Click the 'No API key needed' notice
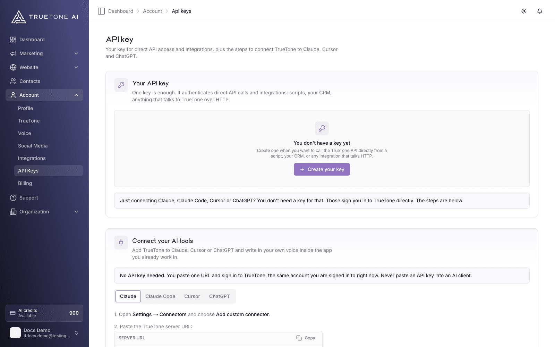This screenshot has width=555, height=347. 322,276
